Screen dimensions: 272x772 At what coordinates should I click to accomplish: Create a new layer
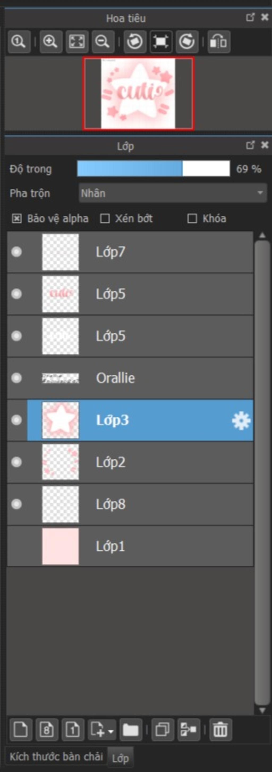pos(21,729)
